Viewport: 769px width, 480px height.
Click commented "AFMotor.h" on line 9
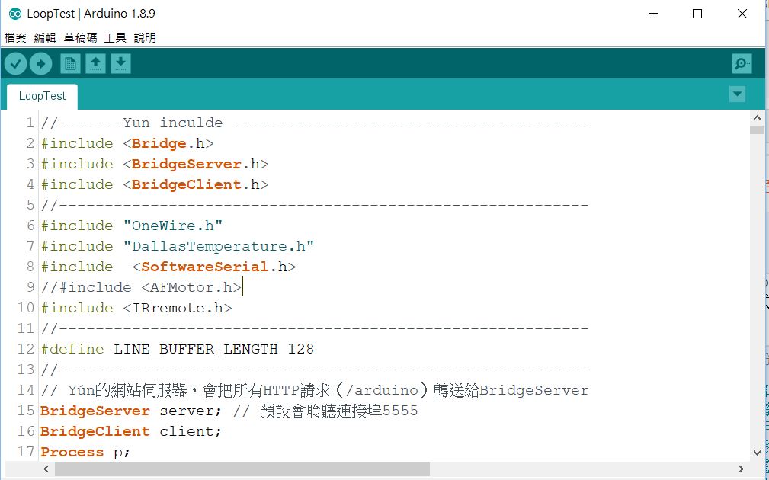pos(191,288)
